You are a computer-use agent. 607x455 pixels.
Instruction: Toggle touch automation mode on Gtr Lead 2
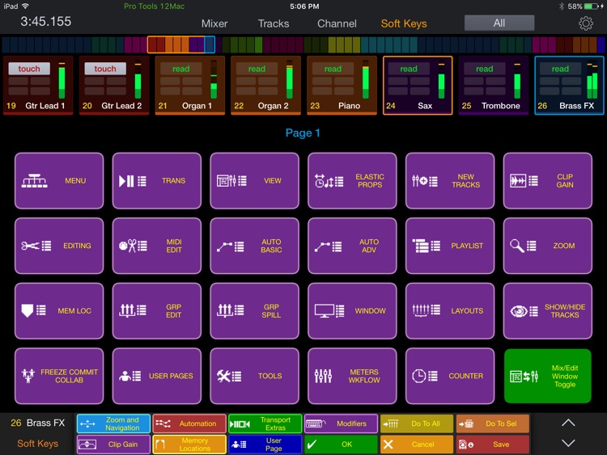[105, 69]
